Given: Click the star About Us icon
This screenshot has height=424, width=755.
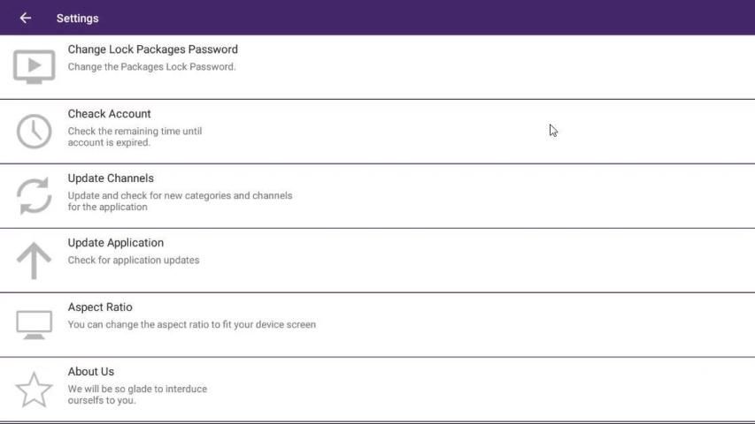Looking at the screenshot, I should 35,390.
